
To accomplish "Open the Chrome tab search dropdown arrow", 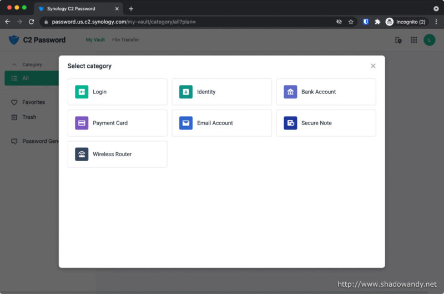I will 436,8.
